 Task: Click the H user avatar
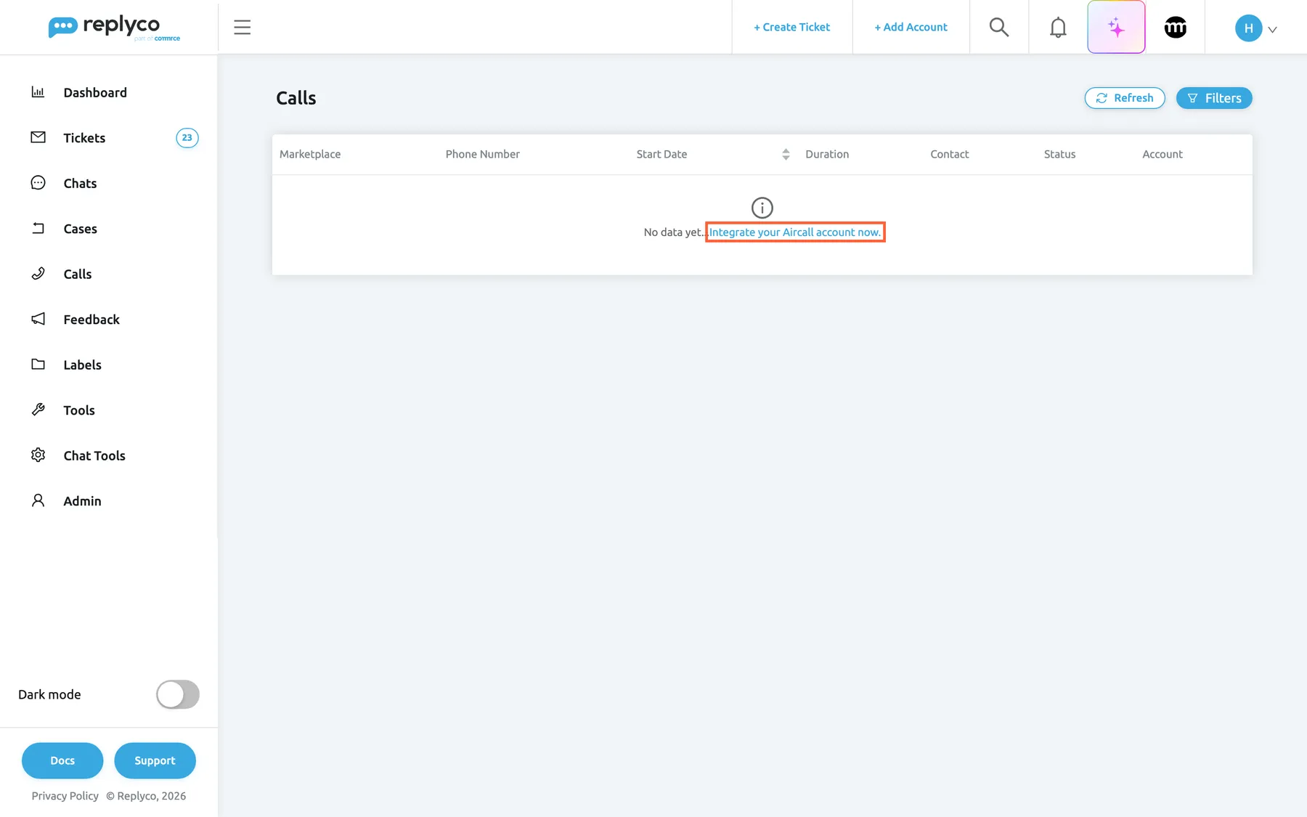click(1248, 28)
